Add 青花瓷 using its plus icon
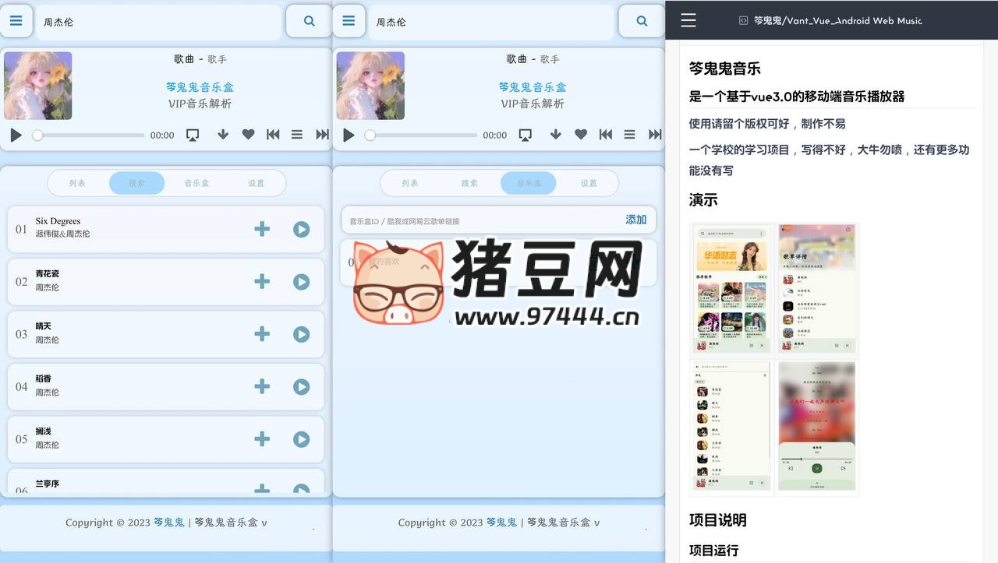Screen dimensions: 998x563 click(262, 281)
